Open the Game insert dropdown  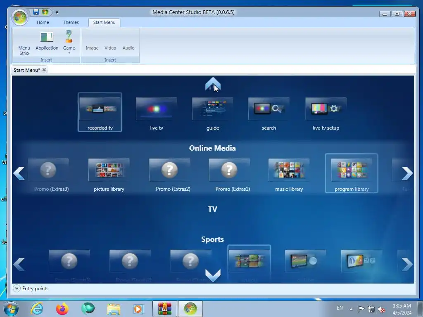click(x=69, y=43)
